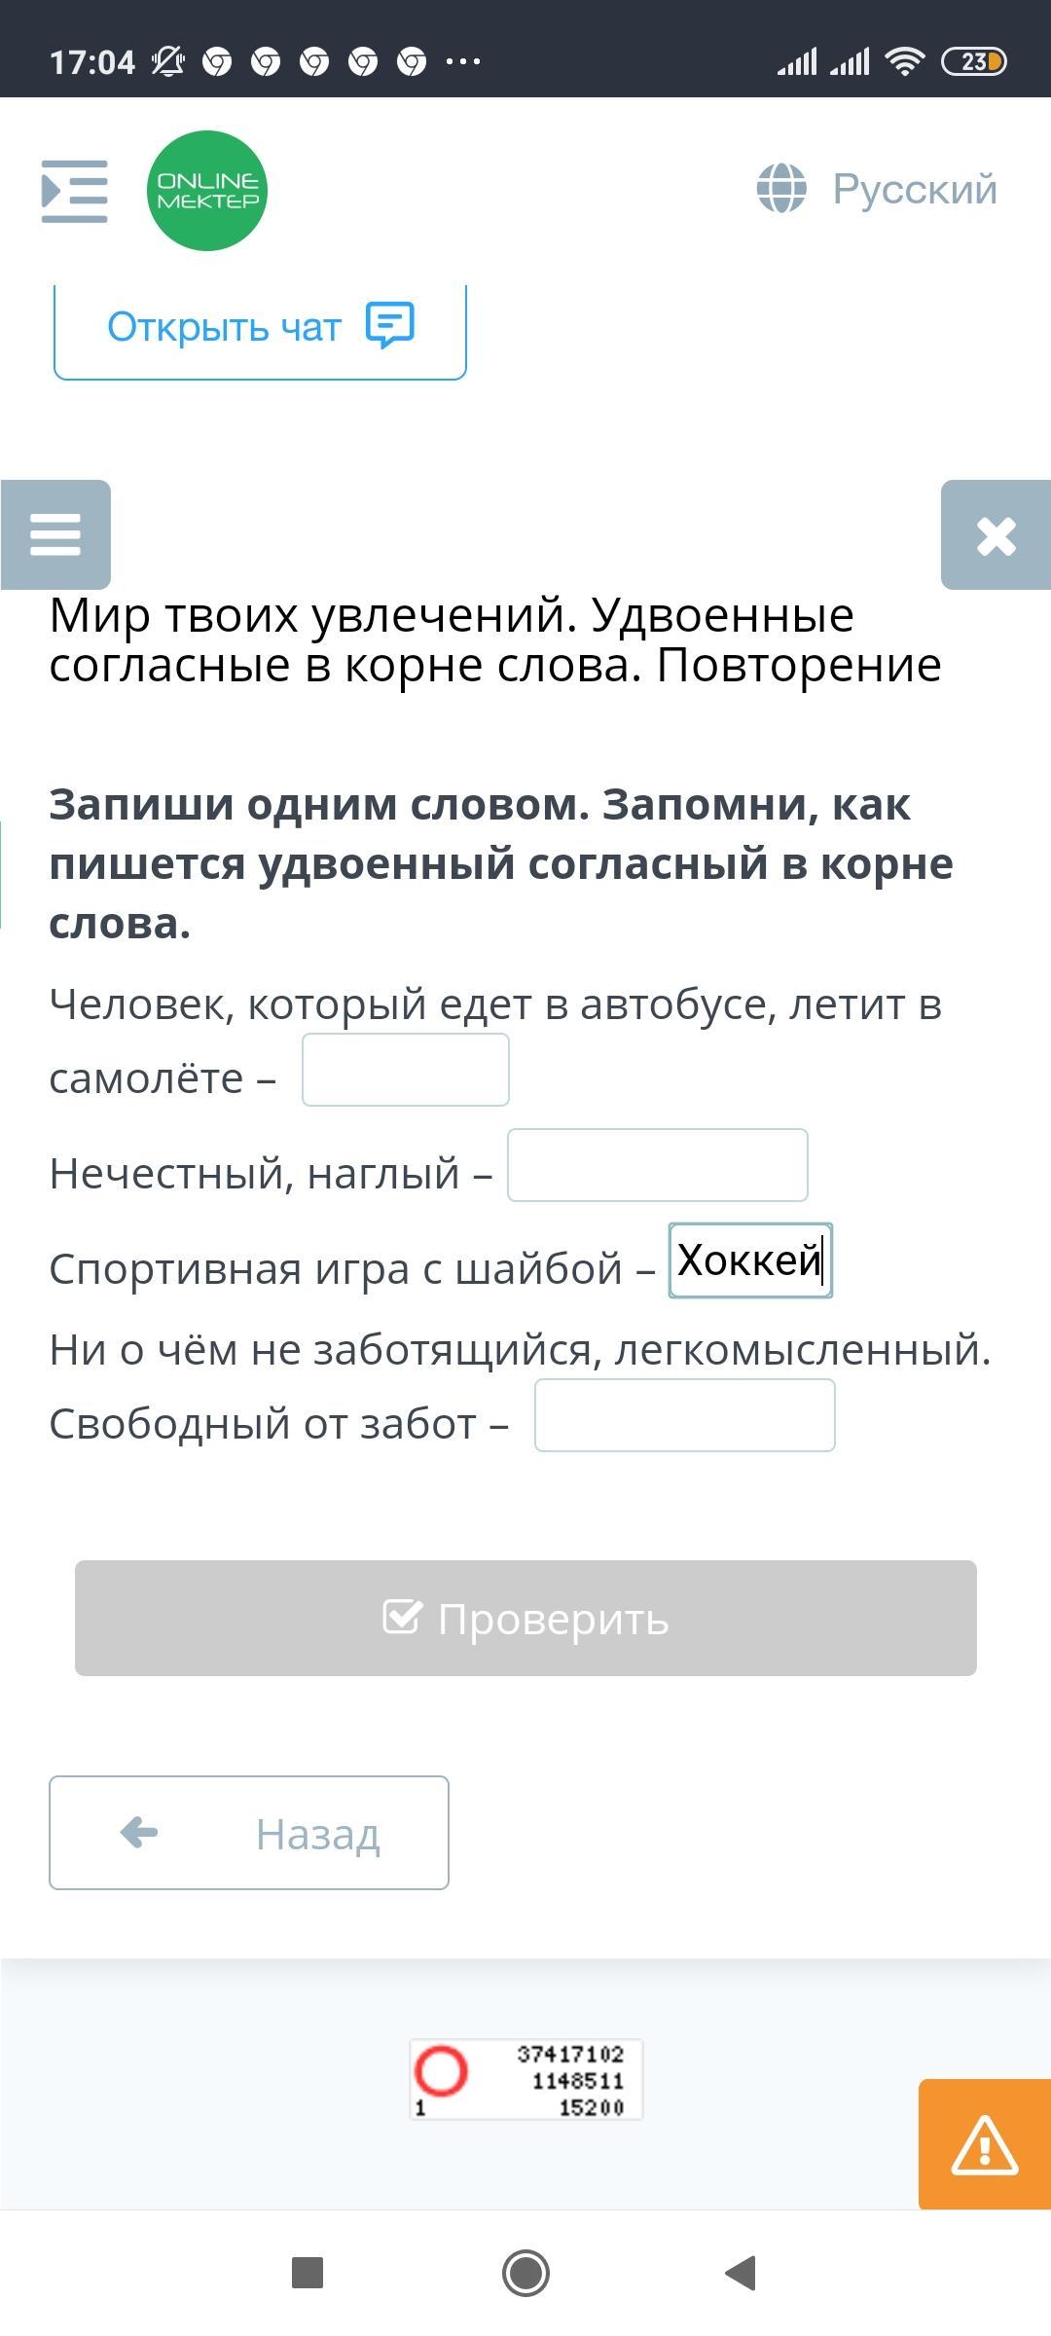Open the sidebar navigation menu icon
This screenshot has height=2336, width=1051.
point(74,191)
